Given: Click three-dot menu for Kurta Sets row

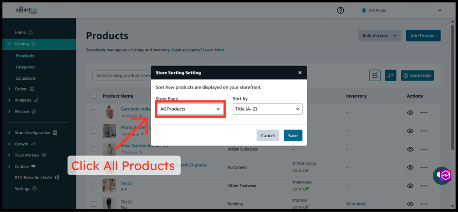Looking at the screenshot, I should (x=424, y=167).
